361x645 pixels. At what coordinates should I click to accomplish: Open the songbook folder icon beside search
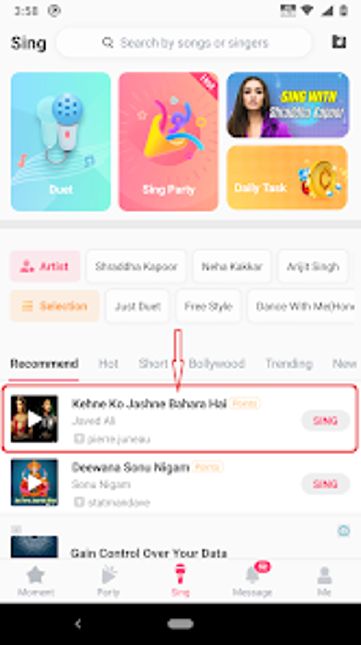(339, 42)
